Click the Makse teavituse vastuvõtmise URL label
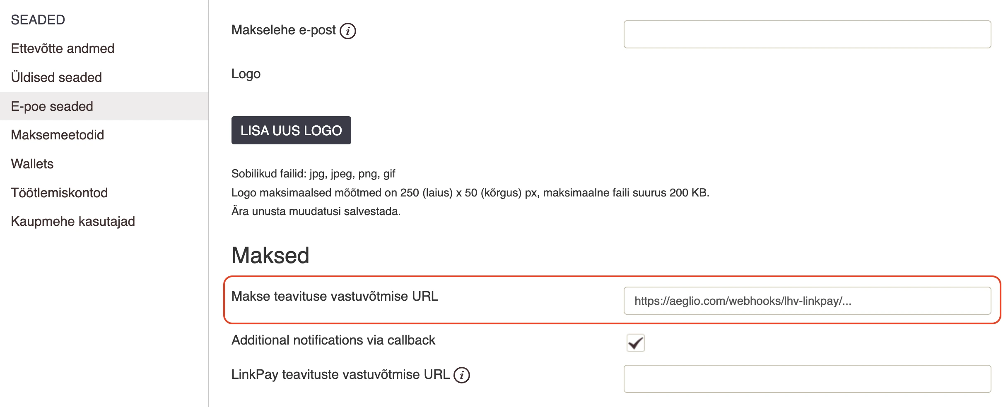The width and height of the screenshot is (1008, 407). [x=335, y=296]
